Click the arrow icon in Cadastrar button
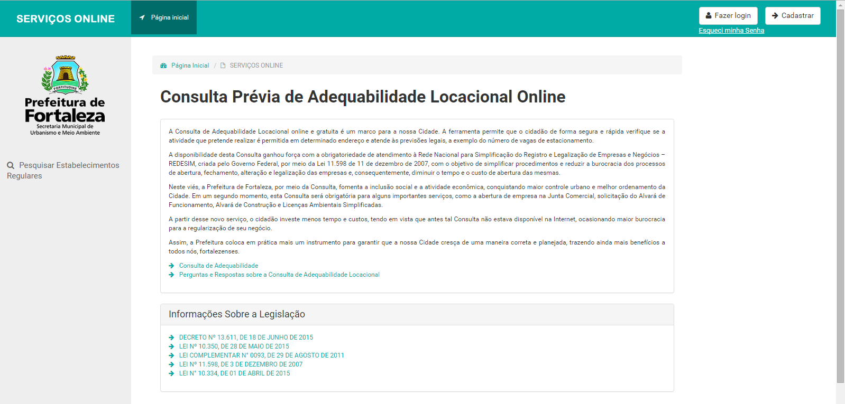The width and height of the screenshot is (845, 404). [x=775, y=16]
